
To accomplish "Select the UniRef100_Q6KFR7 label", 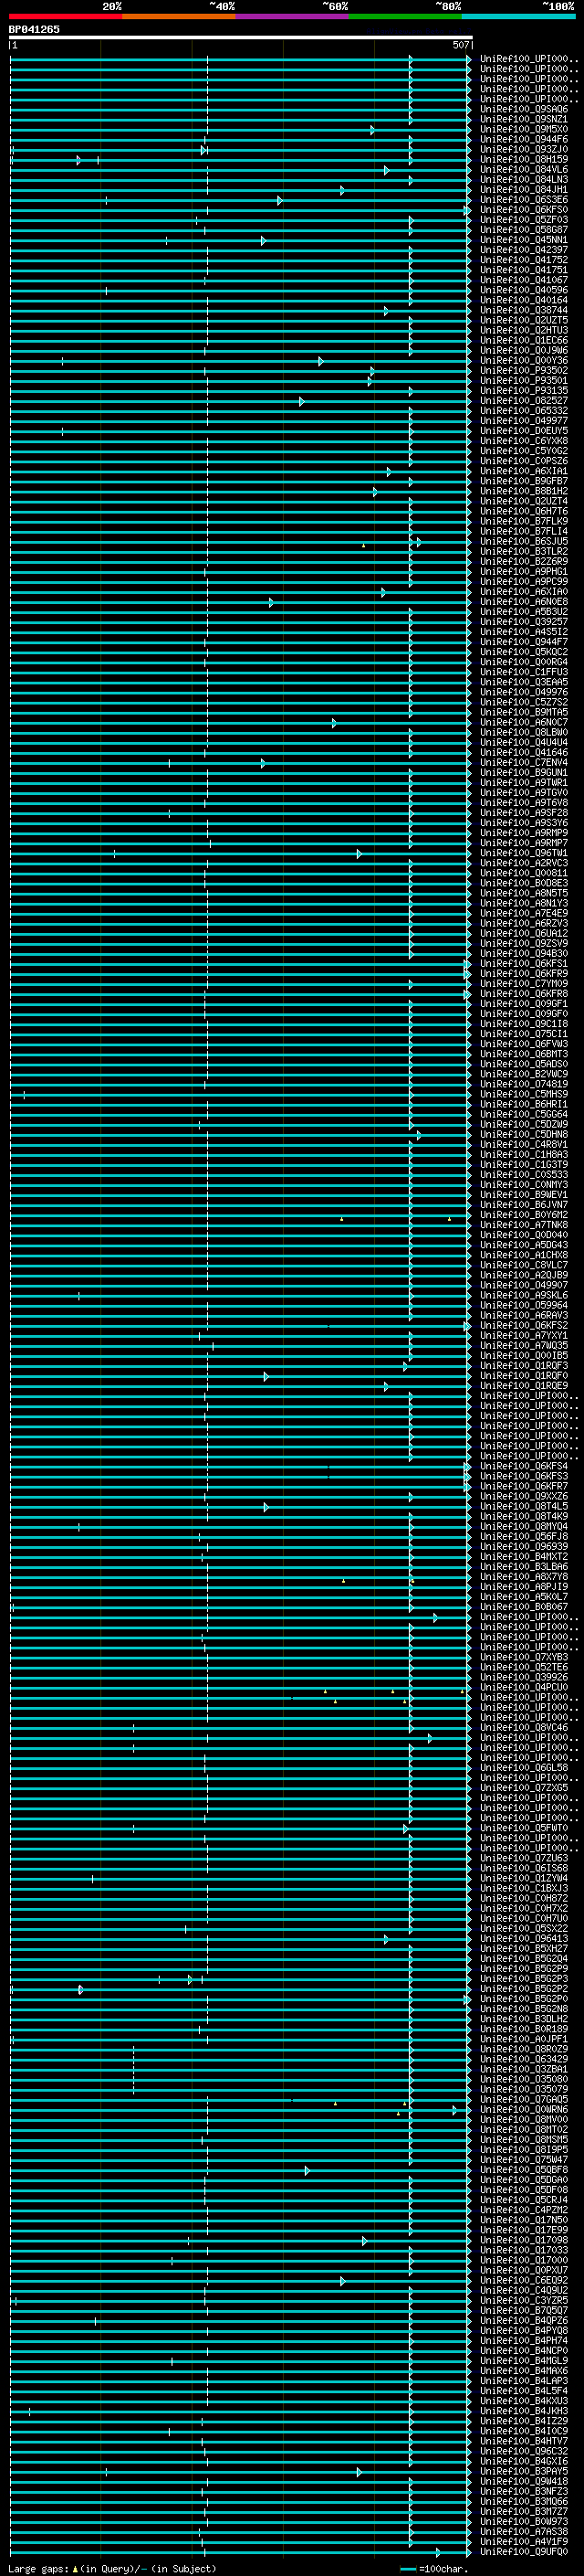I will 523,1486.
